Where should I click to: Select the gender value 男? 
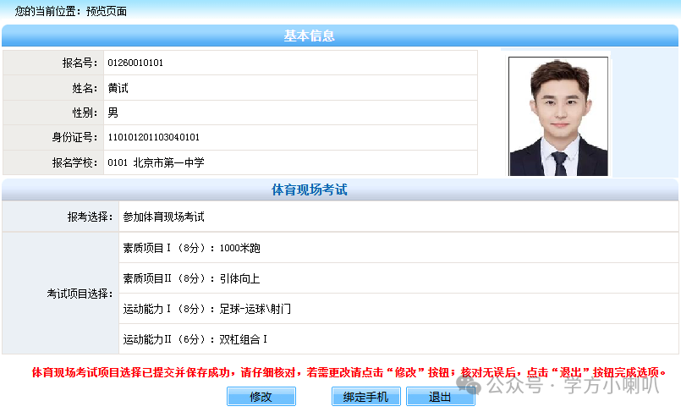(x=113, y=113)
